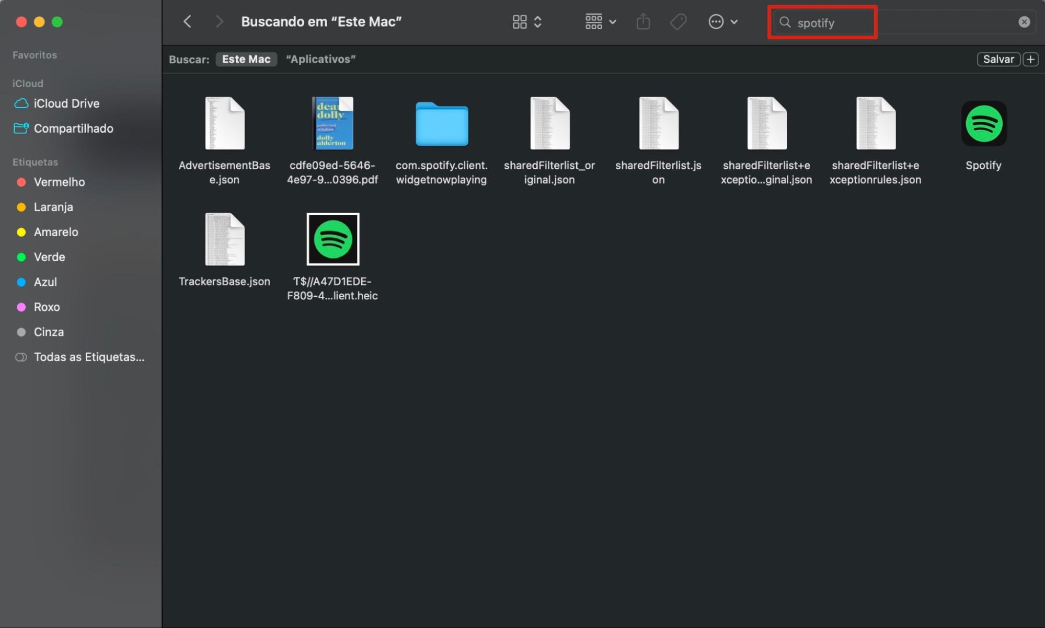Select the icon view grid in toolbar
Viewport: 1045px width, 628px height.
tap(519, 21)
